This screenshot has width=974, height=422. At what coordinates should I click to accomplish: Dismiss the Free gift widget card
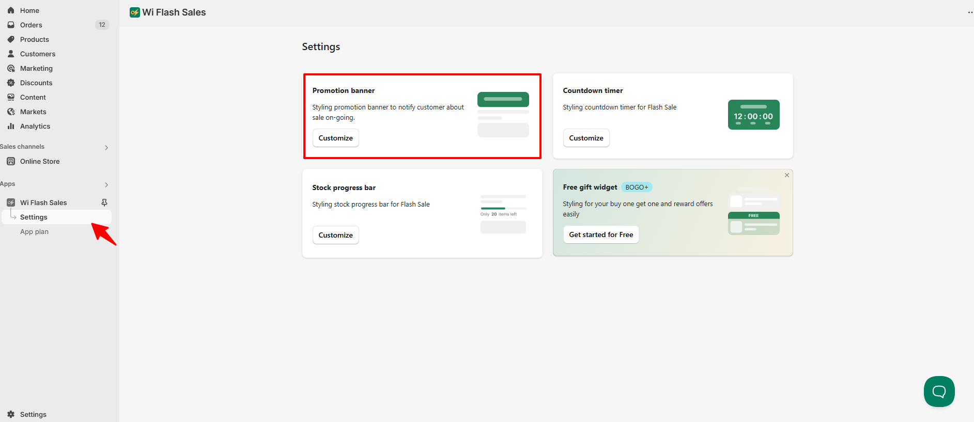[787, 175]
